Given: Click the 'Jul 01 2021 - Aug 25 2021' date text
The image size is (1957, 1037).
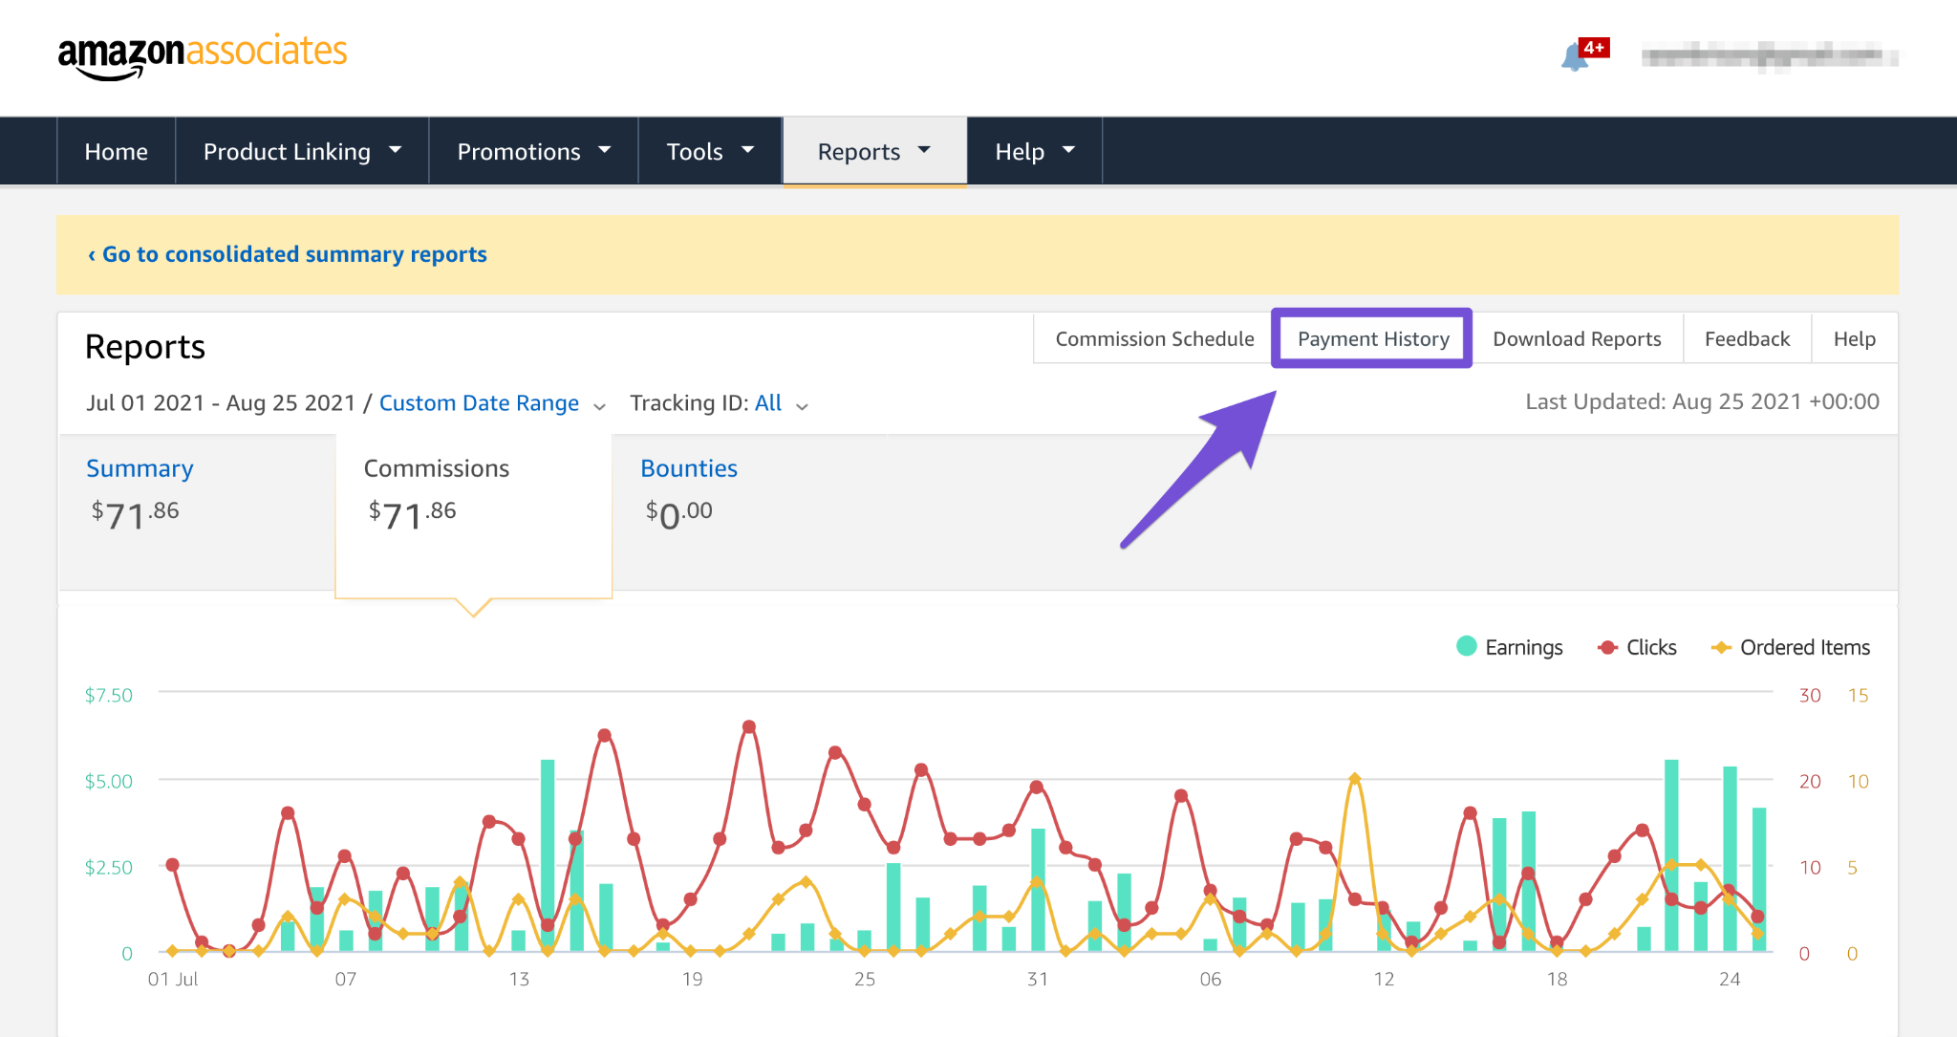Looking at the screenshot, I should 221,403.
